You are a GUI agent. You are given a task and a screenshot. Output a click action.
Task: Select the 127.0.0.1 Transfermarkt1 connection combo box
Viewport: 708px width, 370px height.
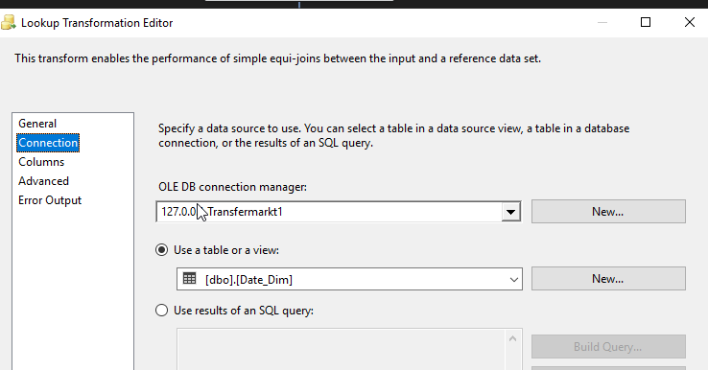(x=339, y=212)
